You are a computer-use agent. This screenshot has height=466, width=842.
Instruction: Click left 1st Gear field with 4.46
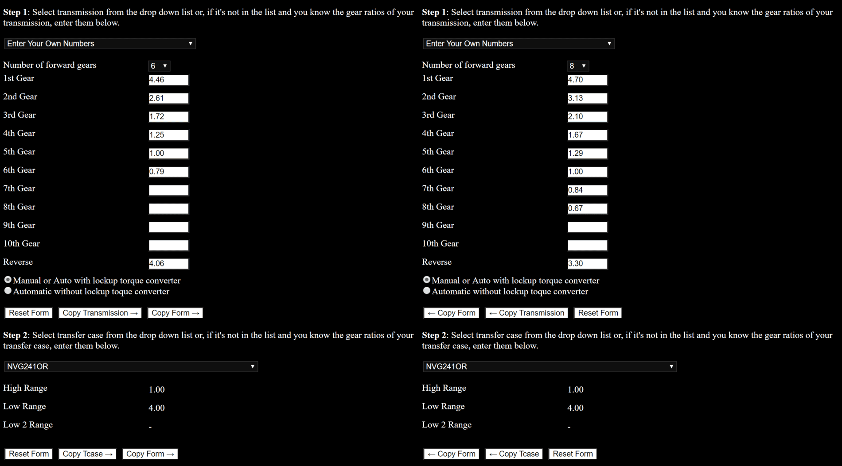[x=168, y=80]
